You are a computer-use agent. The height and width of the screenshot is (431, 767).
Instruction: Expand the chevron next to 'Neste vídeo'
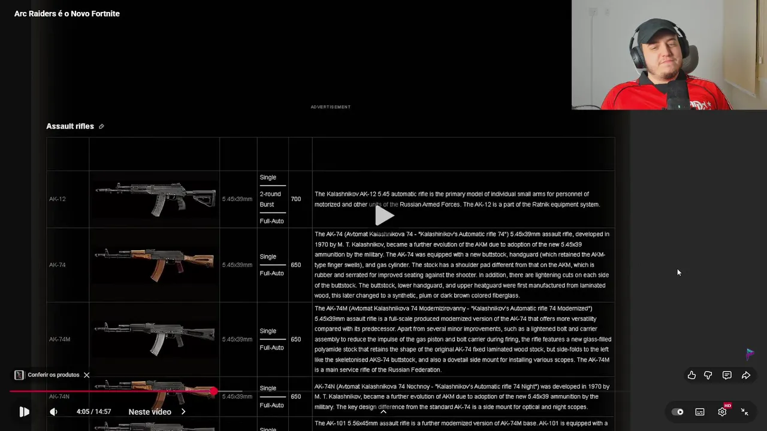pos(183,412)
